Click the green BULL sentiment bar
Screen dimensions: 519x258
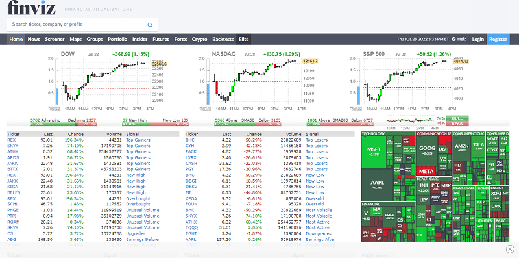coord(457,118)
